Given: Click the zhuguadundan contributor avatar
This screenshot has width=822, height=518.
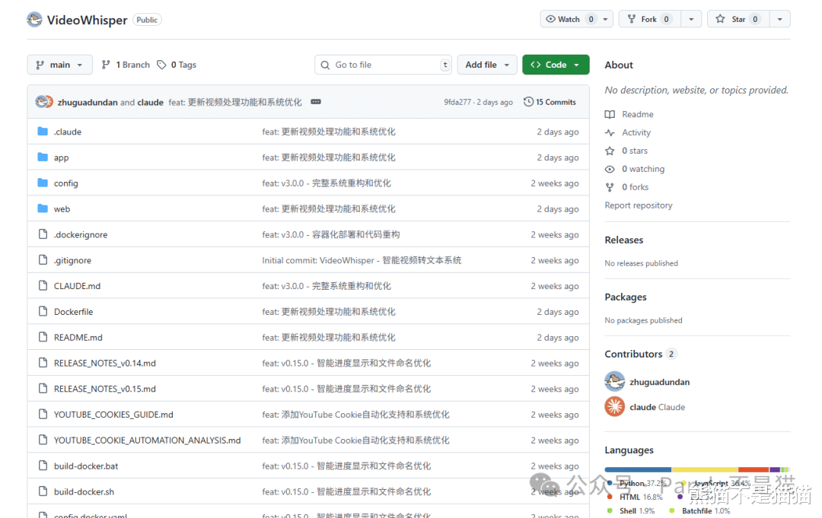Looking at the screenshot, I should [614, 381].
